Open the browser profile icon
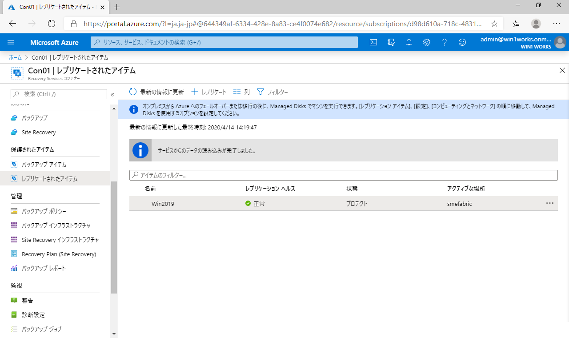569x338 pixels. [536, 24]
